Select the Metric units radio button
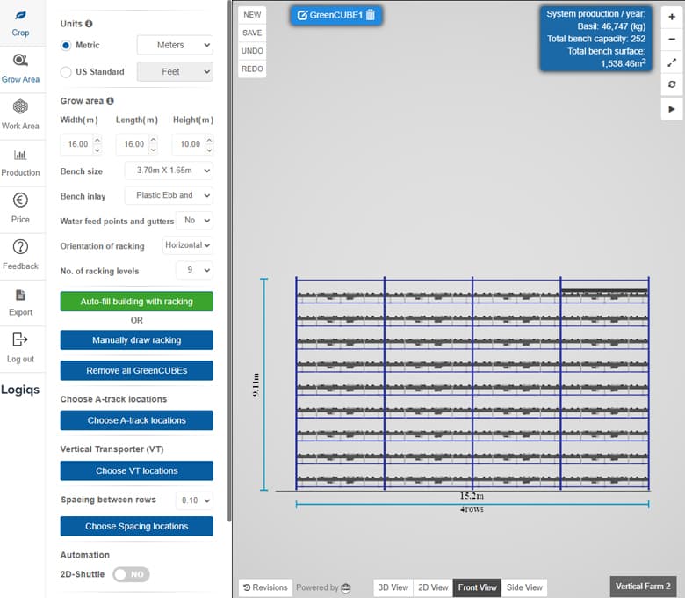Viewport: 685px width, 598px height. click(66, 45)
